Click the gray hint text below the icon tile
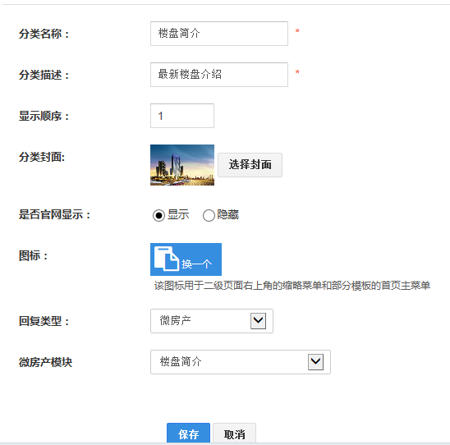 (292, 286)
